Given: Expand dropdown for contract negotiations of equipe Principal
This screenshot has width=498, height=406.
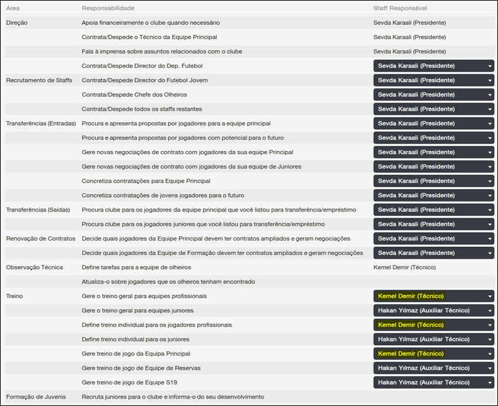Looking at the screenshot, I should click(x=433, y=152).
